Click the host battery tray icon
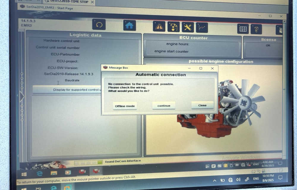297x190 pixels. click(x=222, y=180)
